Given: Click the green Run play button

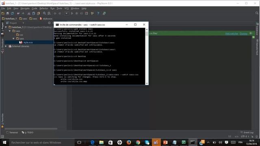Looking at the screenshot, I should [72, 13].
